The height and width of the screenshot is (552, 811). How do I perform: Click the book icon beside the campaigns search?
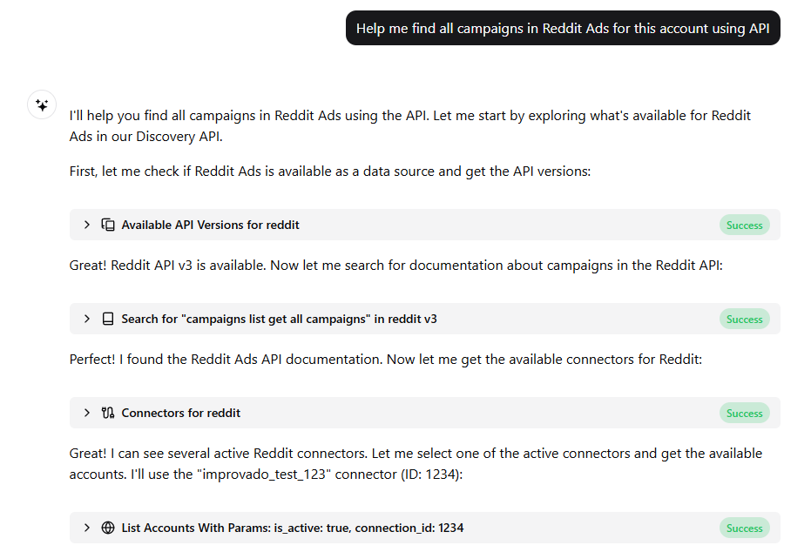(x=108, y=319)
